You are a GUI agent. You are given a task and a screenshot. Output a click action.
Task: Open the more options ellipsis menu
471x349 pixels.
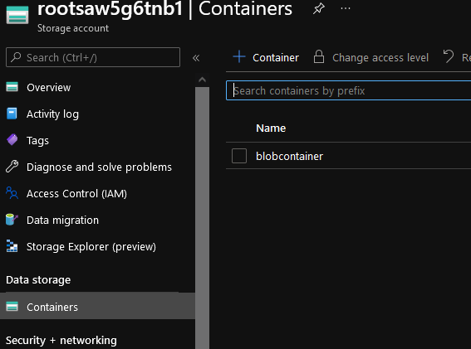346,8
